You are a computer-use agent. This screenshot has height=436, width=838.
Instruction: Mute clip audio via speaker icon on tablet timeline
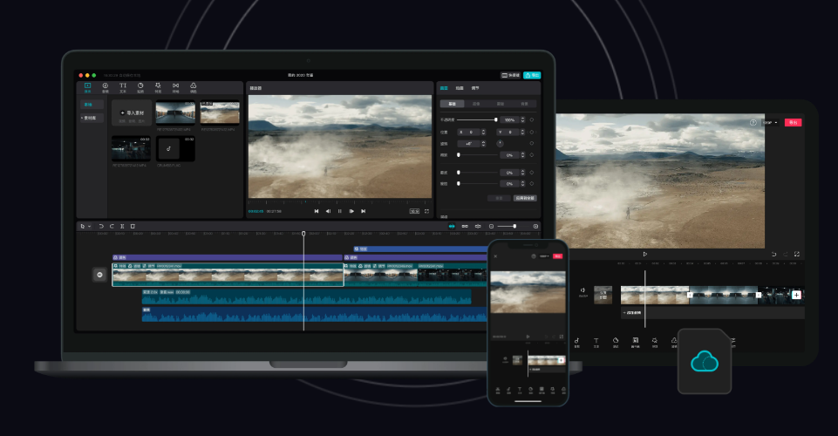(x=583, y=291)
